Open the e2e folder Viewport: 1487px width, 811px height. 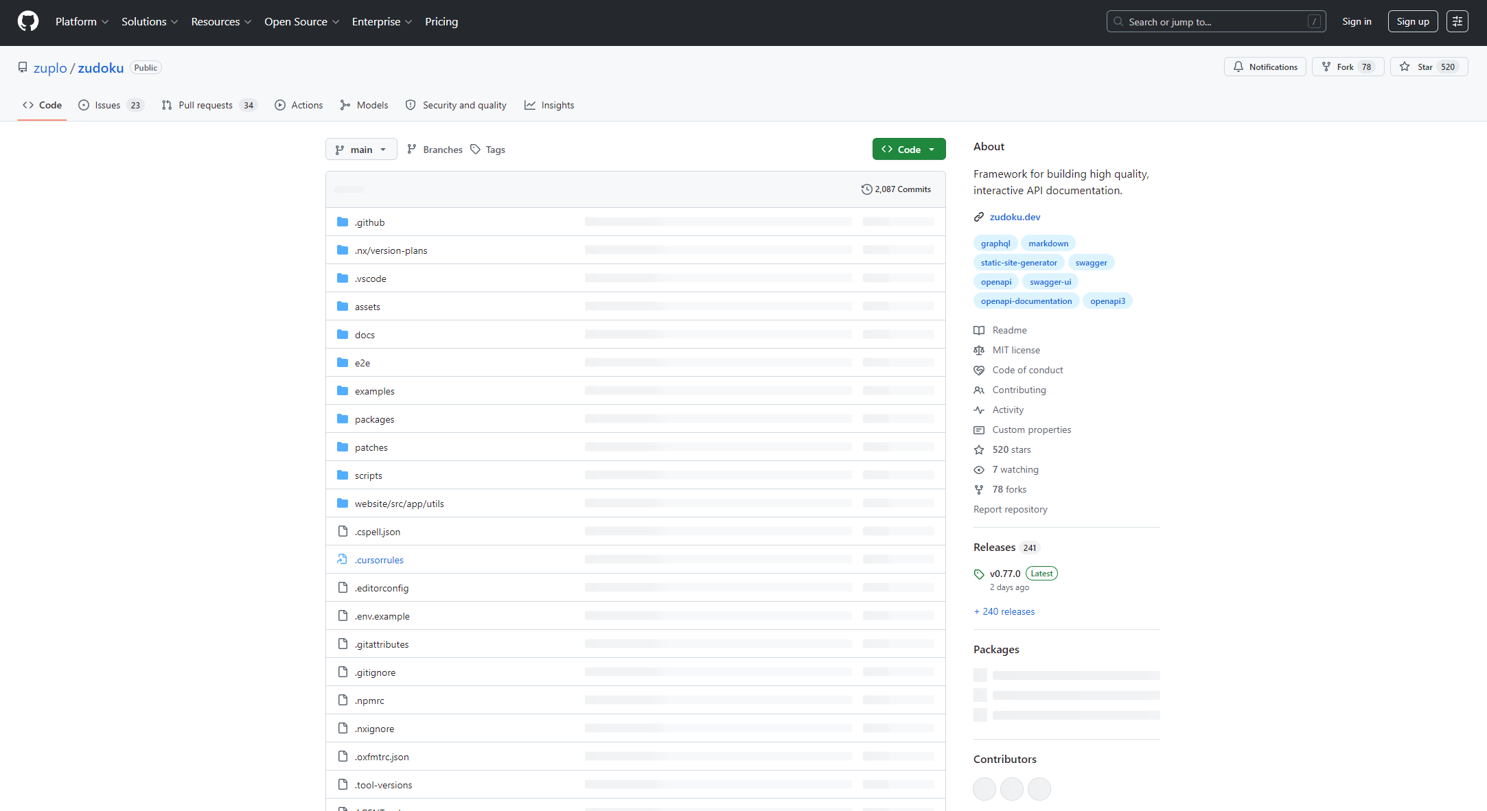[x=362, y=363]
